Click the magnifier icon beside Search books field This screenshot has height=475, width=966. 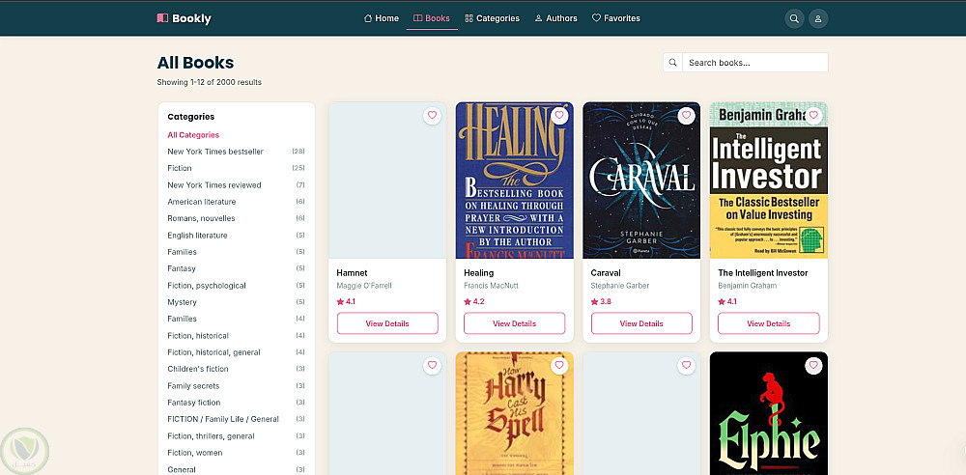[672, 63]
